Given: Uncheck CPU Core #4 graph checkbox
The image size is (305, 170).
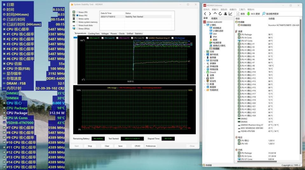Looking at the screenshot, I should point(132,38).
